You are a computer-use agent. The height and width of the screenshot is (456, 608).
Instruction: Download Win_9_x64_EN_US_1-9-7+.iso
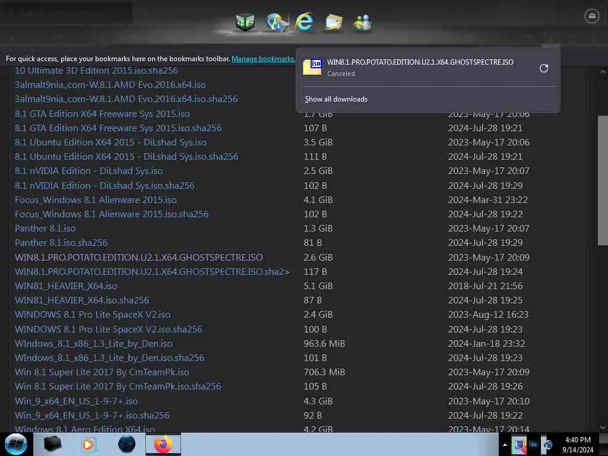pyautogui.click(x=77, y=401)
